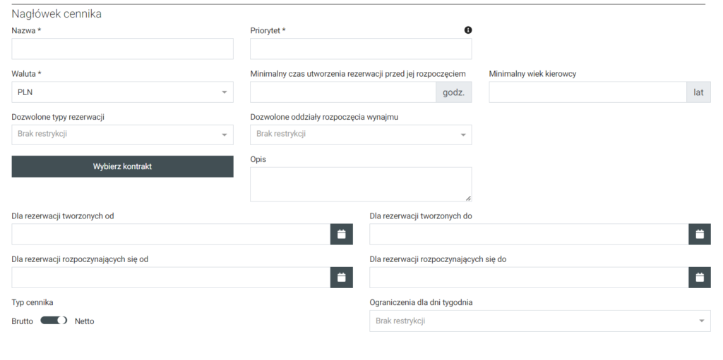The image size is (723, 360).
Task: Click 'Dla rezerwacji rozpoczynających się od' date field
Action: 171,278
